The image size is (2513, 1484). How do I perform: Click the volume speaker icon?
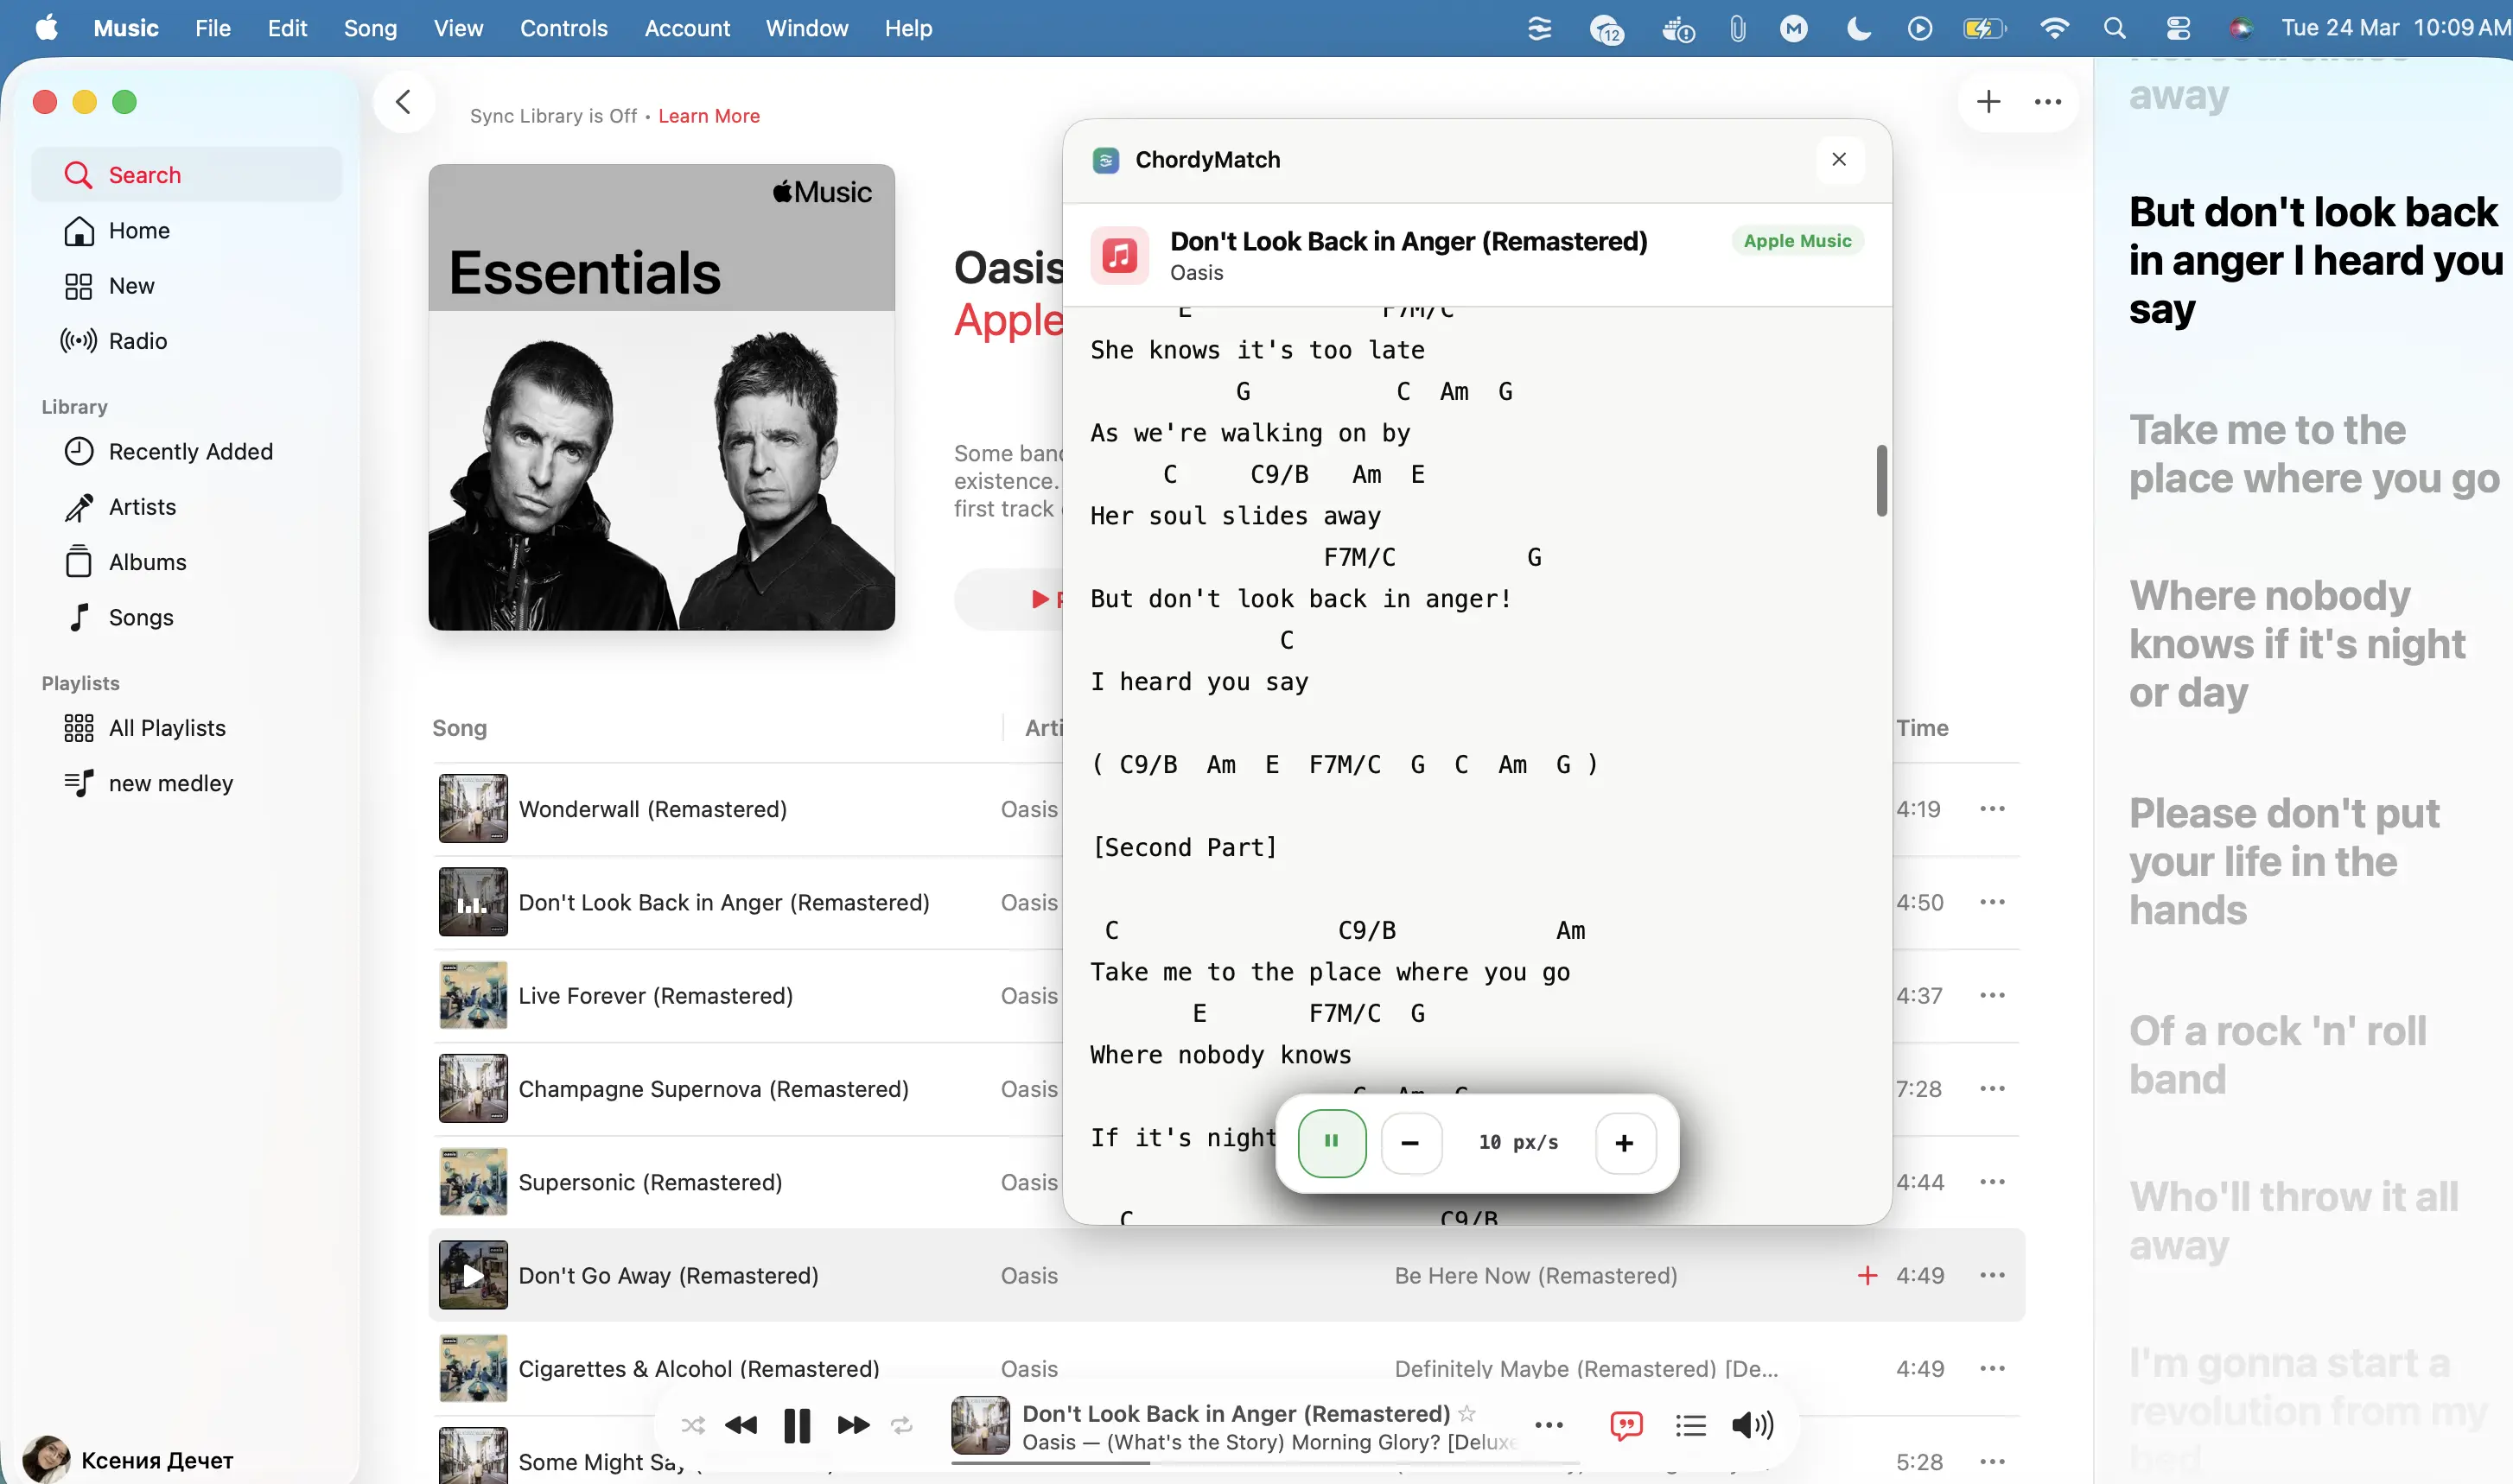tap(1752, 1425)
